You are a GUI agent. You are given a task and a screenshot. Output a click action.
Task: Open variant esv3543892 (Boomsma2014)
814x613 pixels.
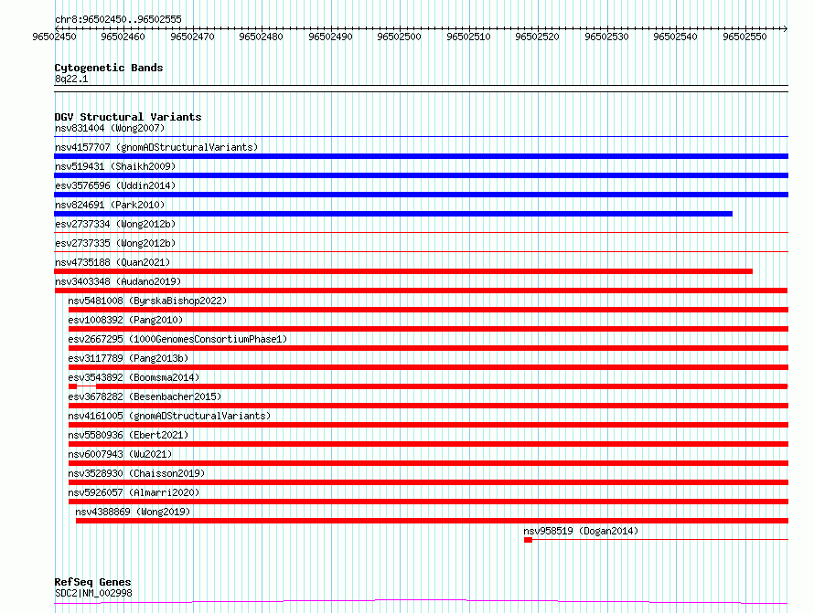(x=134, y=377)
